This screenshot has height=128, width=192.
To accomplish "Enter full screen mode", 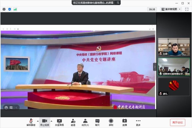I will pyautogui.click(x=187, y=9).
